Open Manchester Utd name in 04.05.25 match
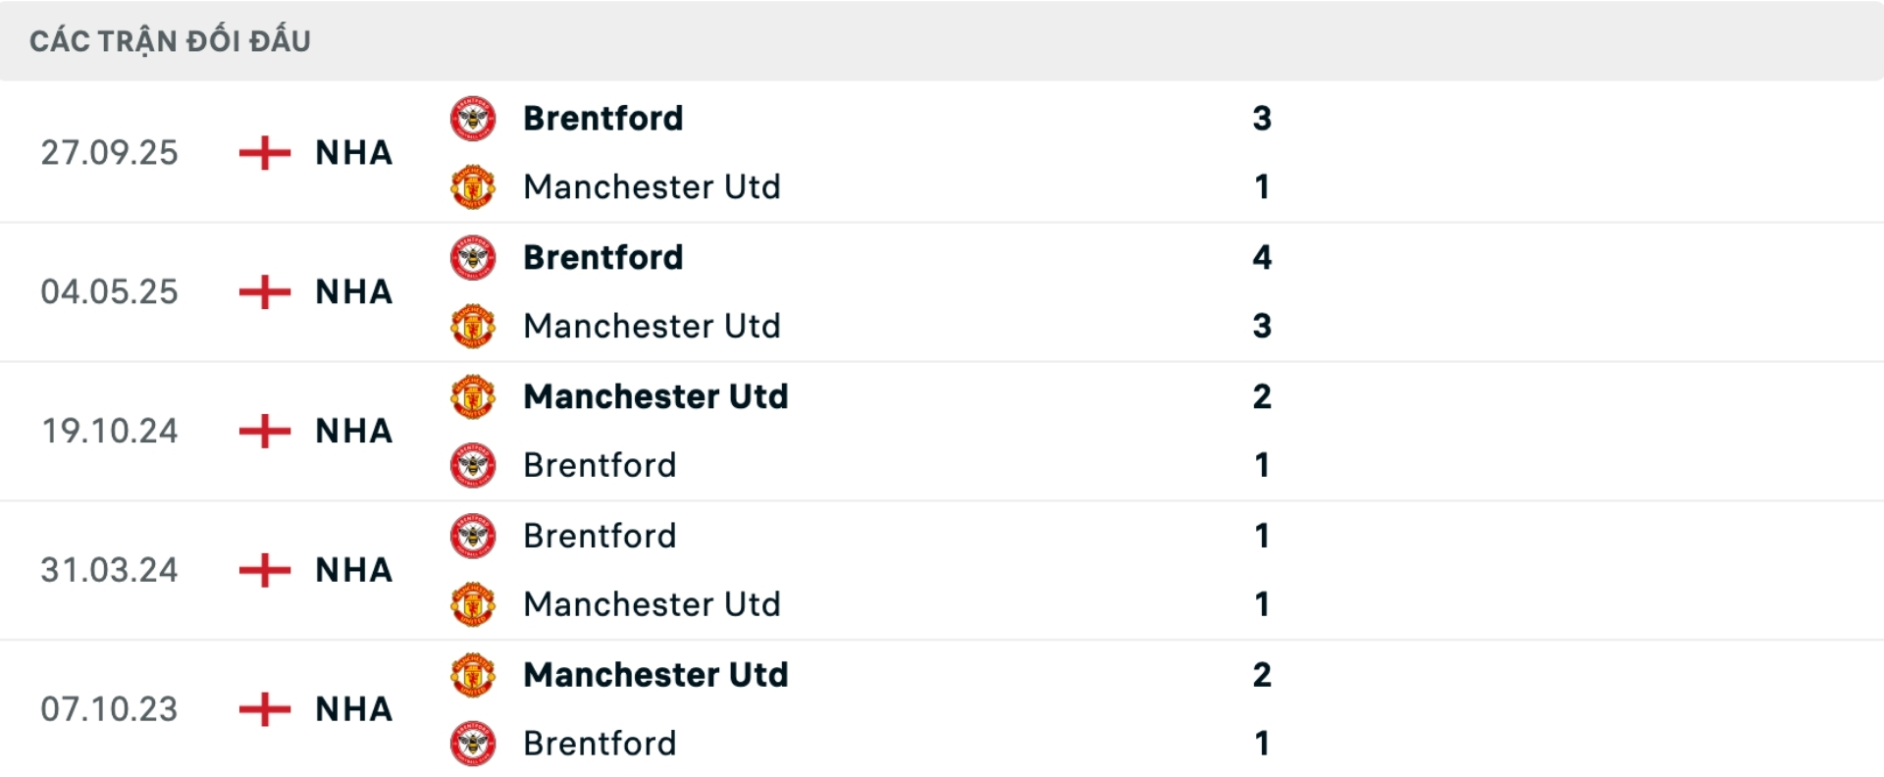Image resolution: width=1884 pixels, height=777 pixels. coord(652,327)
